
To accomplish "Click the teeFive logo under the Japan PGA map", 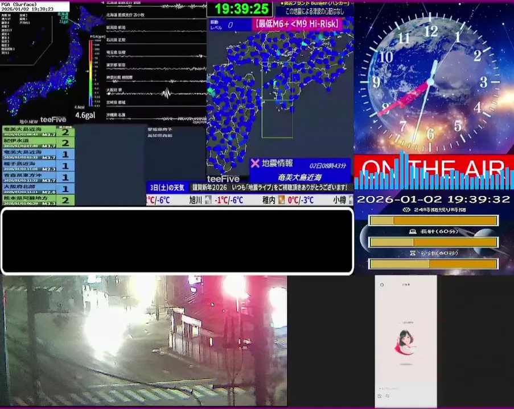I will pyautogui.click(x=53, y=120).
